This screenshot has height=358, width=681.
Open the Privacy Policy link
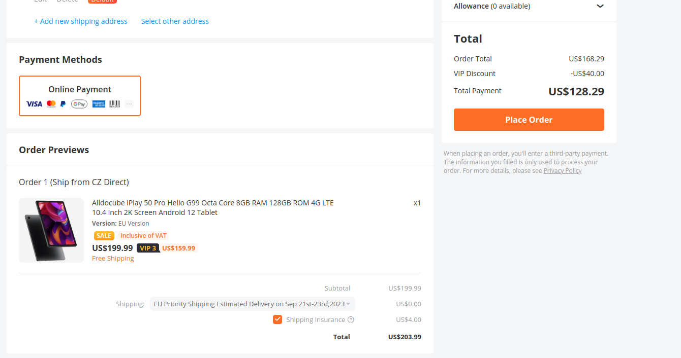tap(563, 171)
